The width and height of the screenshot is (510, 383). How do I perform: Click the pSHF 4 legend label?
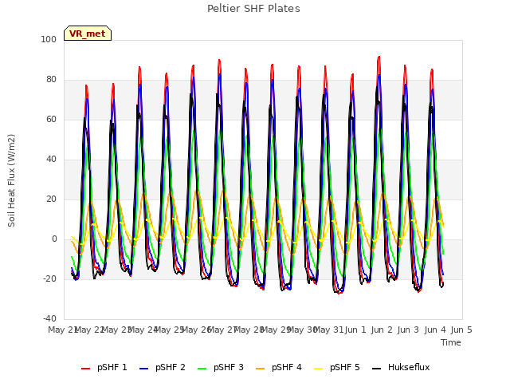tap(287, 367)
